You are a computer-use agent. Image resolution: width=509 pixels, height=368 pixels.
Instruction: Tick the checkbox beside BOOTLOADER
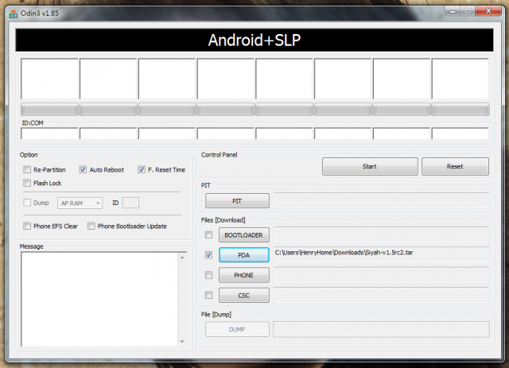coord(208,234)
